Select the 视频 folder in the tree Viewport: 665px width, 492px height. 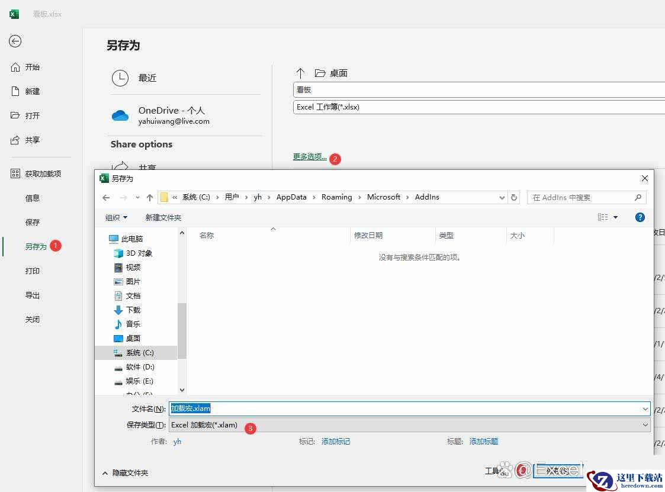coord(127,268)
